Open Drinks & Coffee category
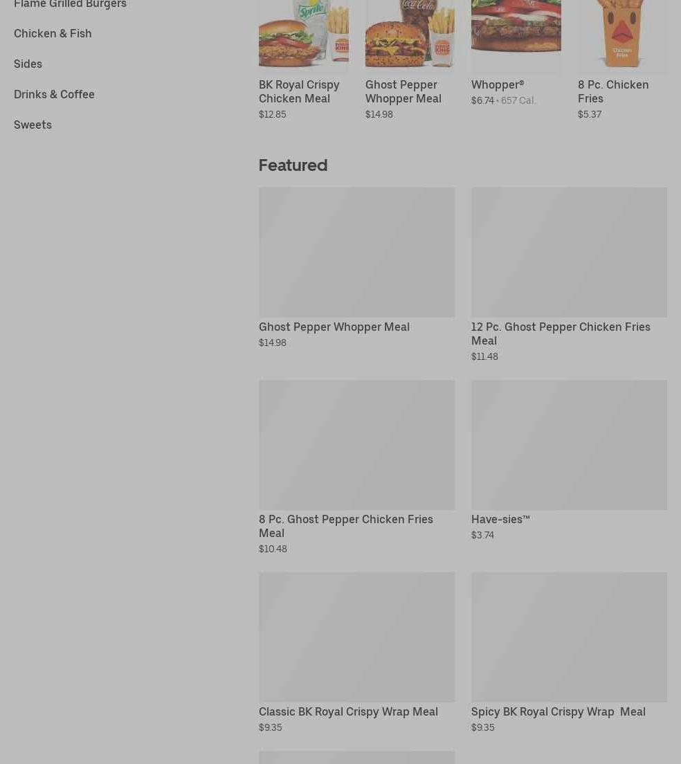This screenshot has width=681, height=764. click(54, 94)
